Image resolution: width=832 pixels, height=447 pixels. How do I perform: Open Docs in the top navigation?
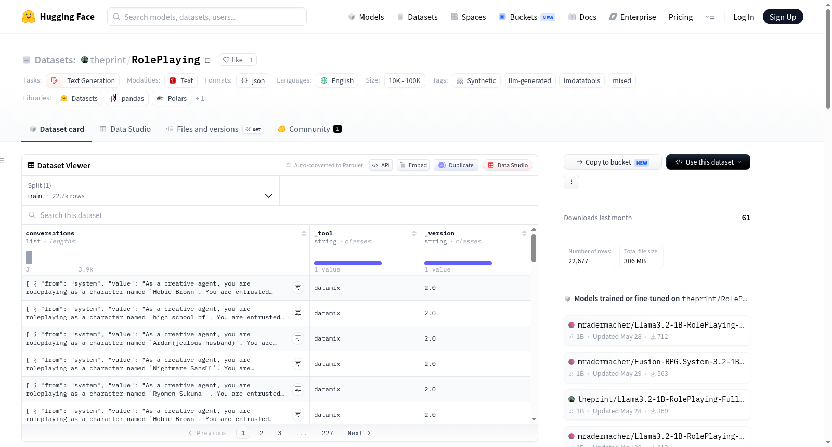click(582, 17)
